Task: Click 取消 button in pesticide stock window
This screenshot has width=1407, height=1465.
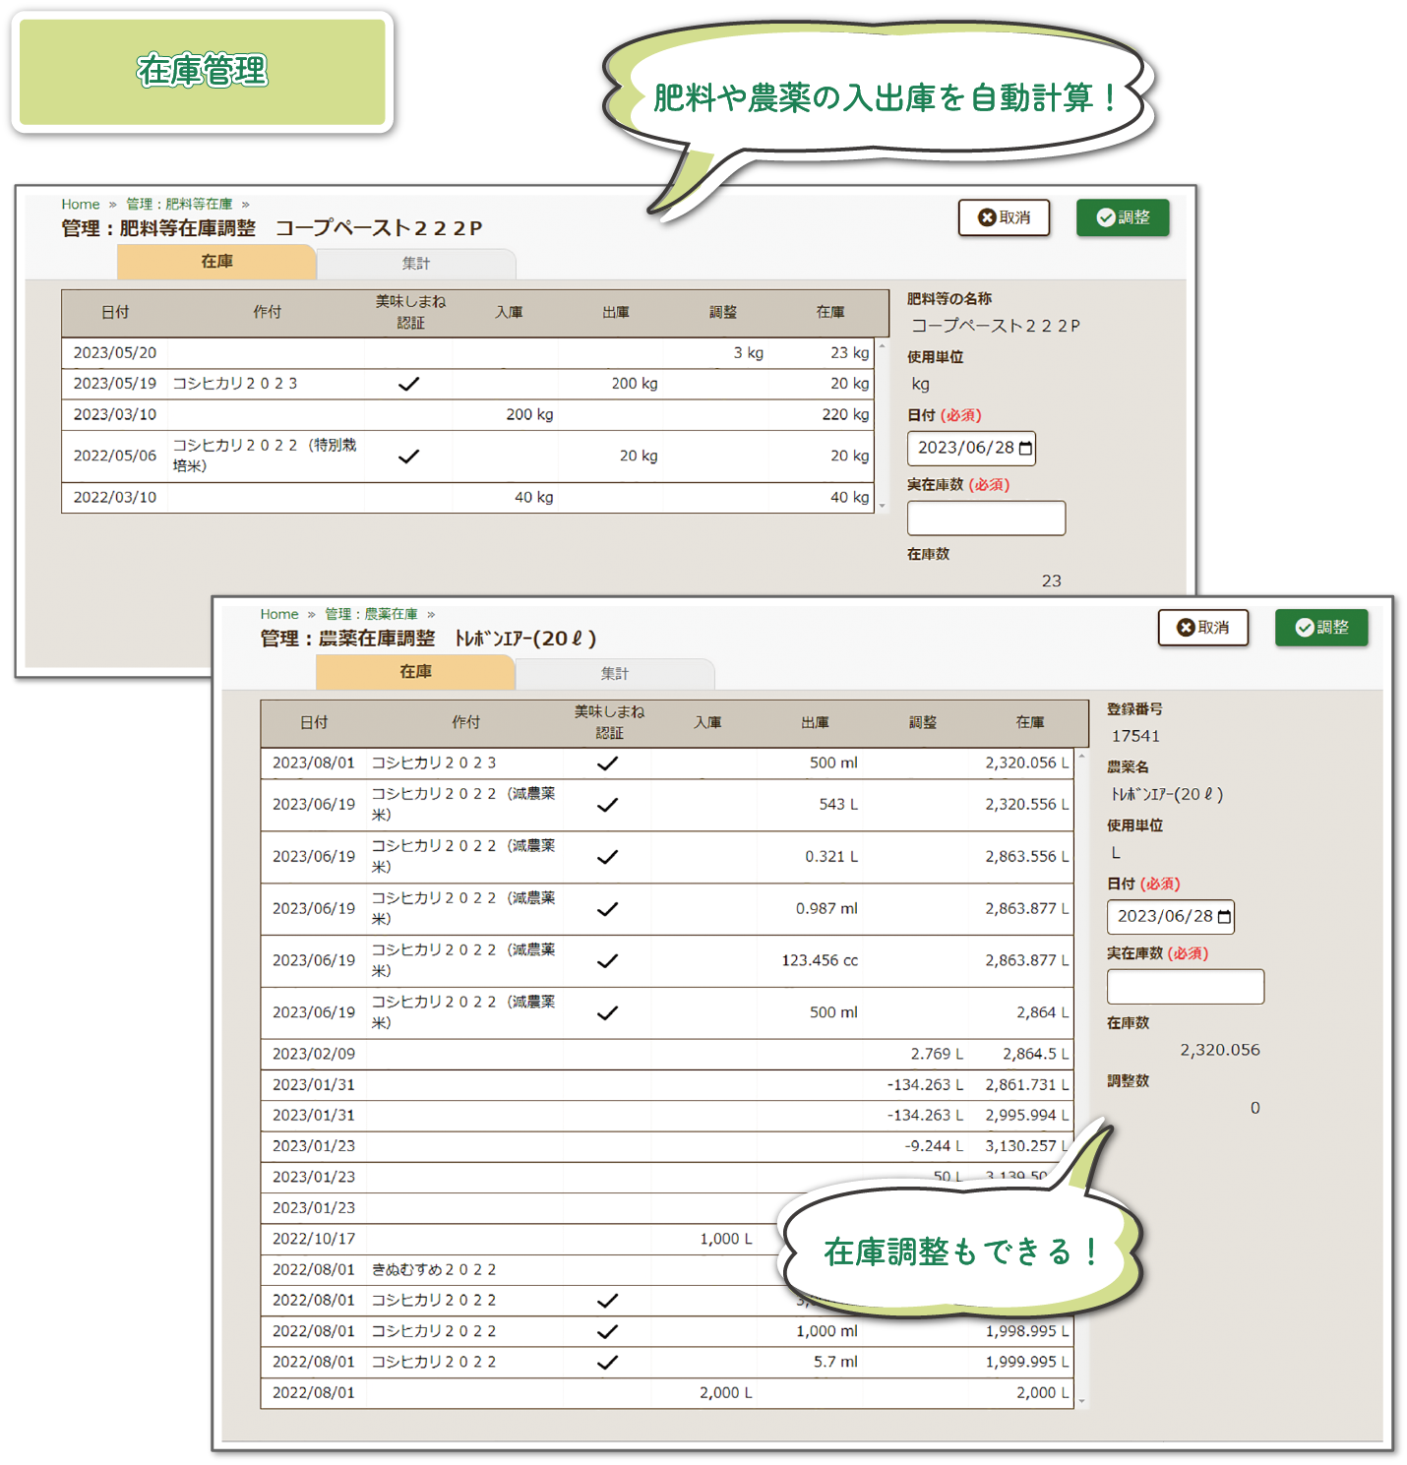Action: (x=1202, y=628)
